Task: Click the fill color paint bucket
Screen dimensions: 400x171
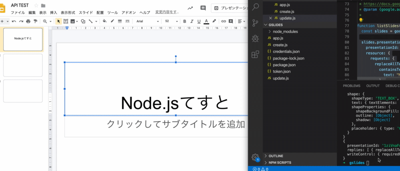Action: 104,21
